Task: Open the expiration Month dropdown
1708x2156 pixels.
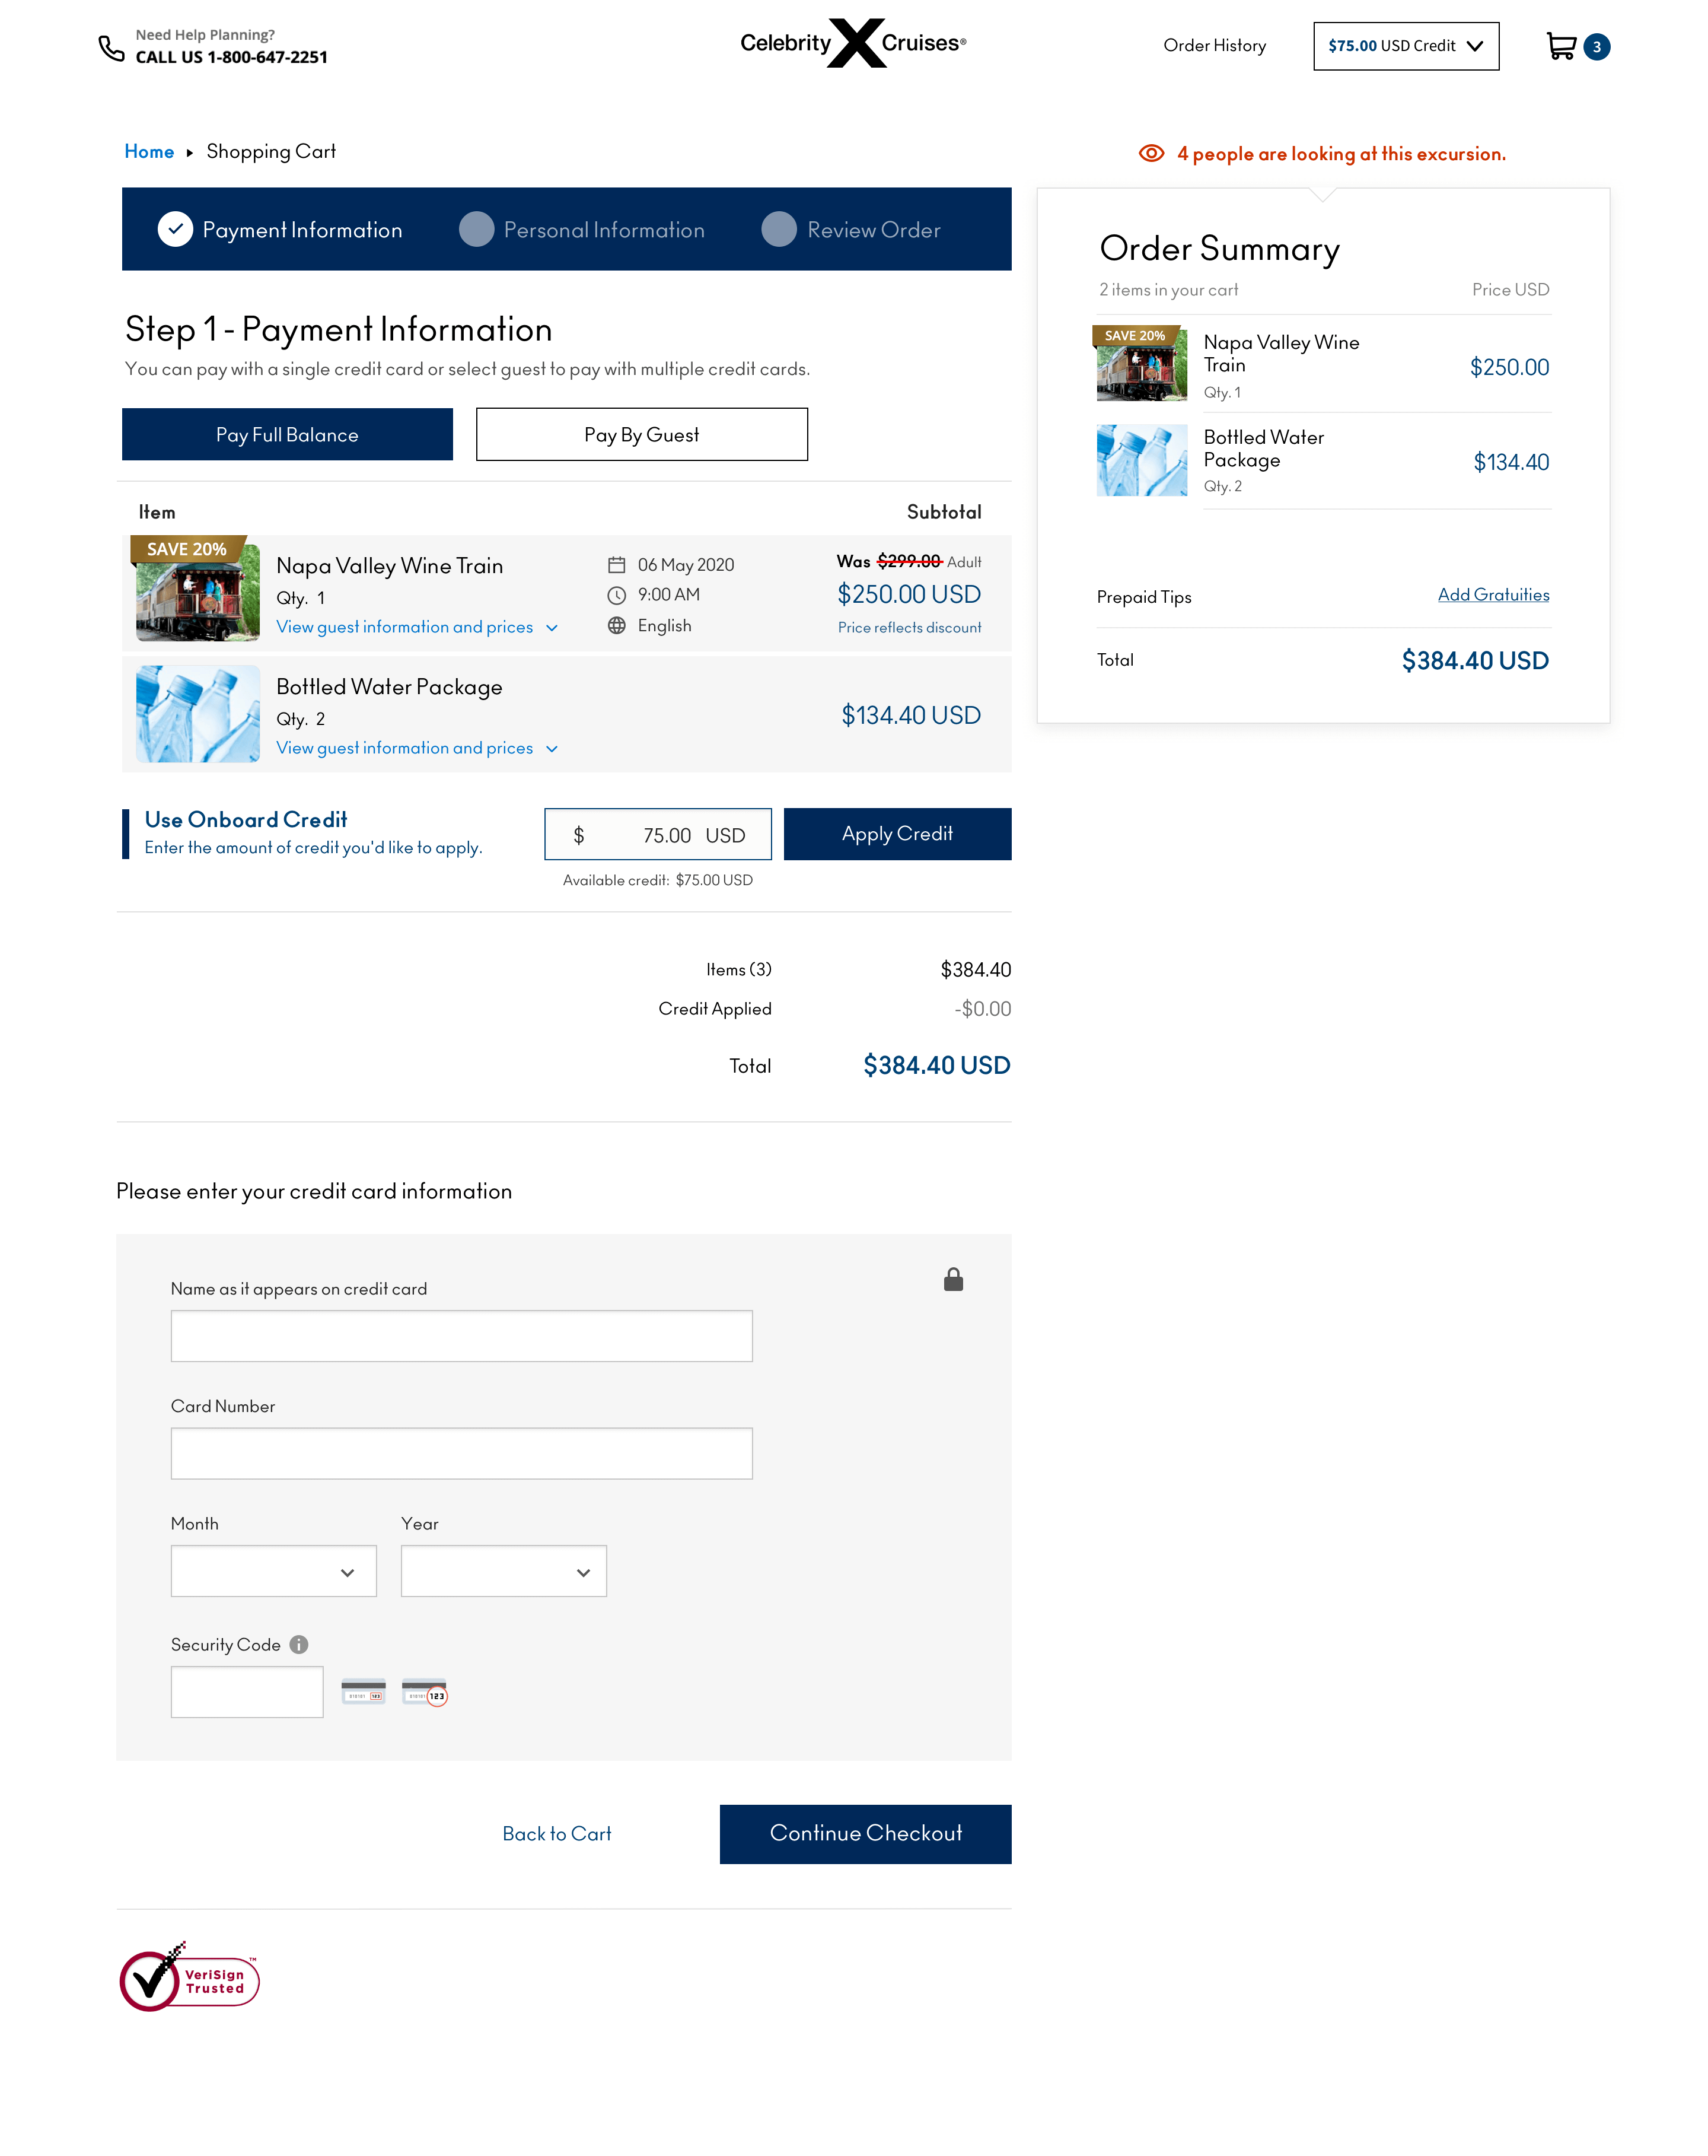Action: pos(273,1571)
